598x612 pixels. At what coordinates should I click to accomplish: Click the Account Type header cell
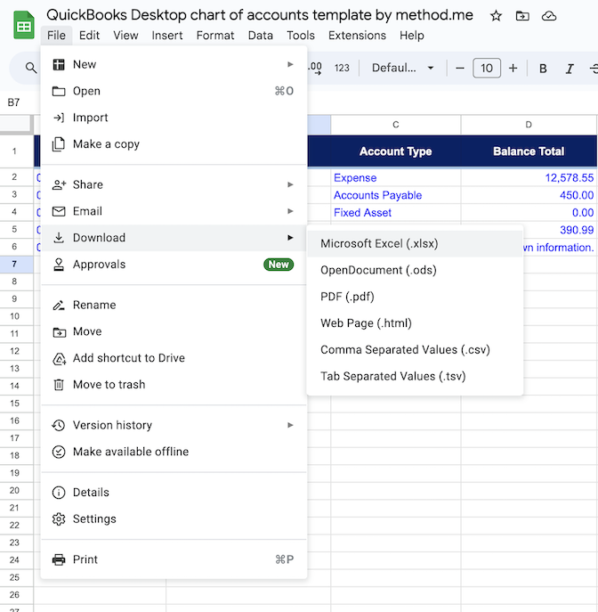[396, 151]
